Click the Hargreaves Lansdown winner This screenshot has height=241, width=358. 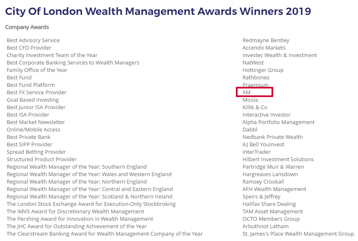(270, 174)
